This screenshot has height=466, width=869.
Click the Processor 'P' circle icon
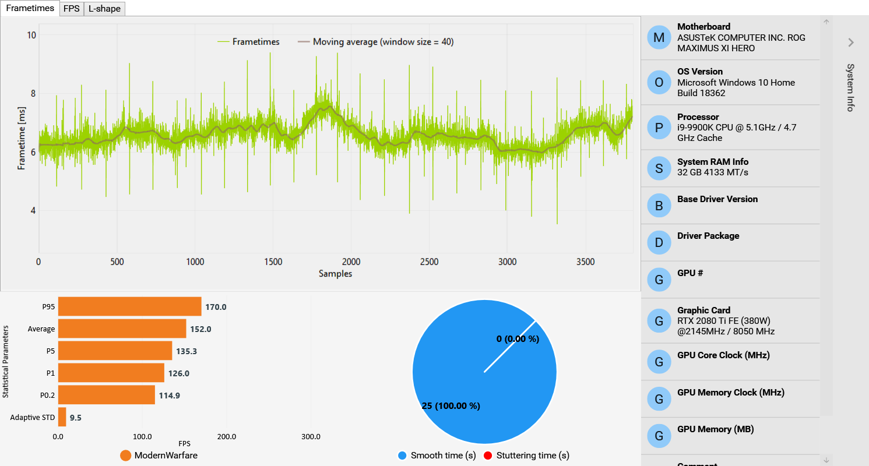pyautogui.click(x=659, y=128)
